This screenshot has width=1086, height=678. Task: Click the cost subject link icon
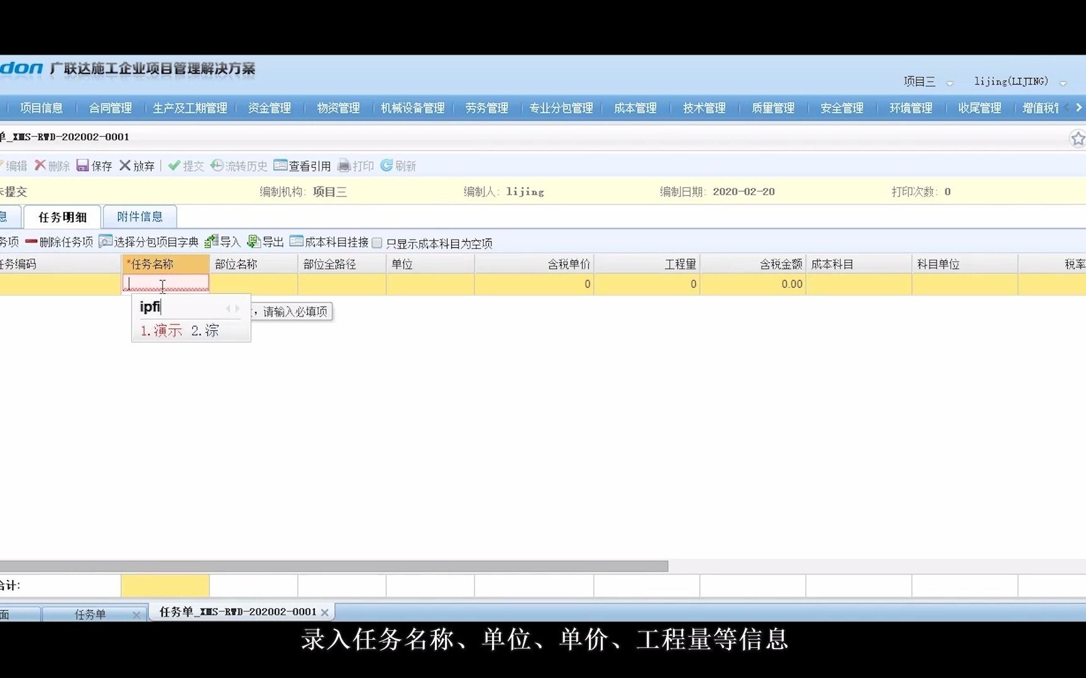(297, 242)
